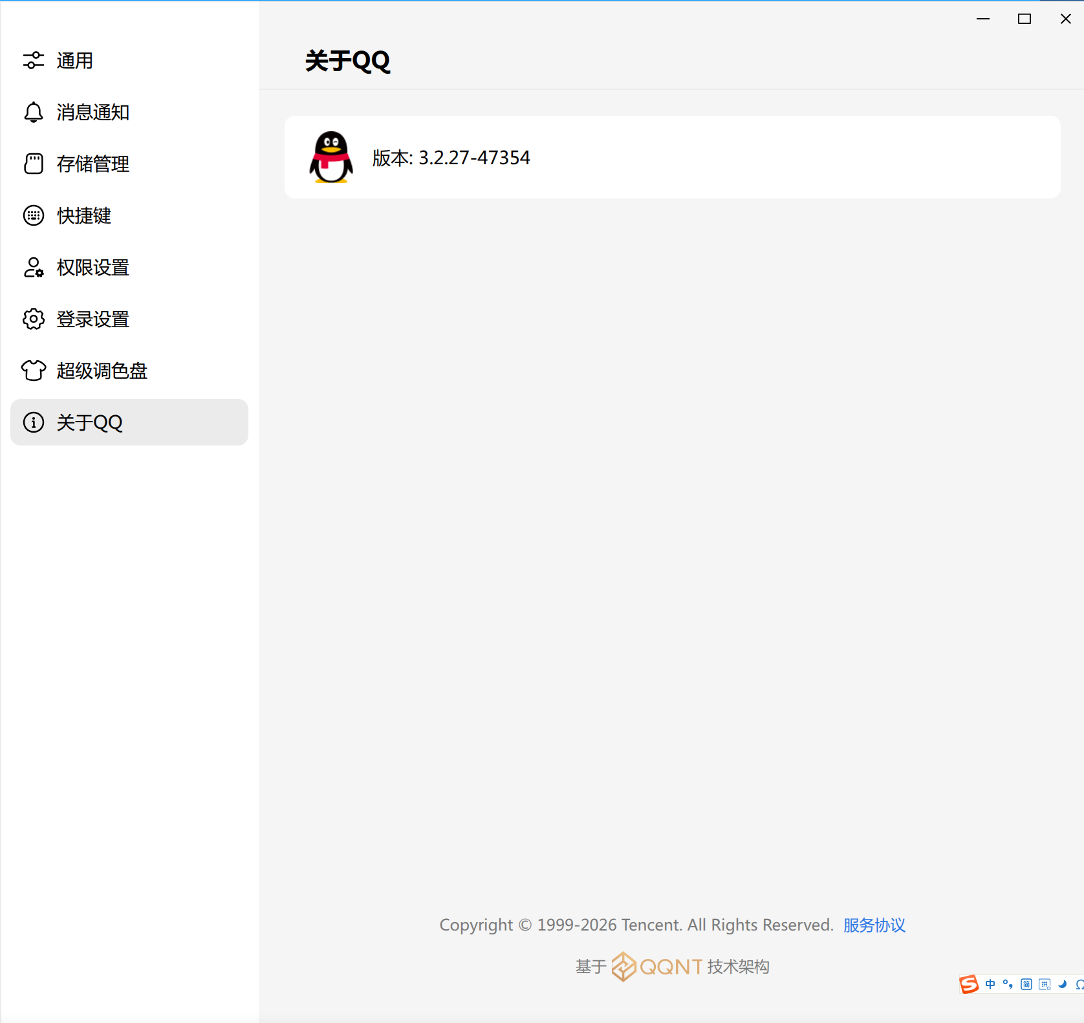Click the Sogou S logo on the IME bar
This screenshot has width=1084, height=1023.
tap(969, 985)
